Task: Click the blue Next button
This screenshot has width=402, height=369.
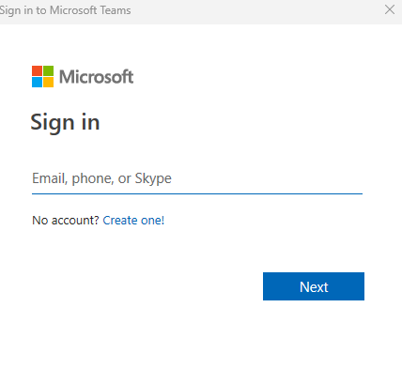Action: 314,286
